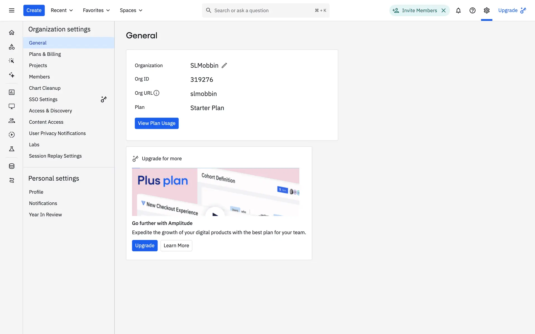The height and width of the screenshot is (334, 535).
Task: Open the Session Replay sidebar icon
Action: coord(11,135)
